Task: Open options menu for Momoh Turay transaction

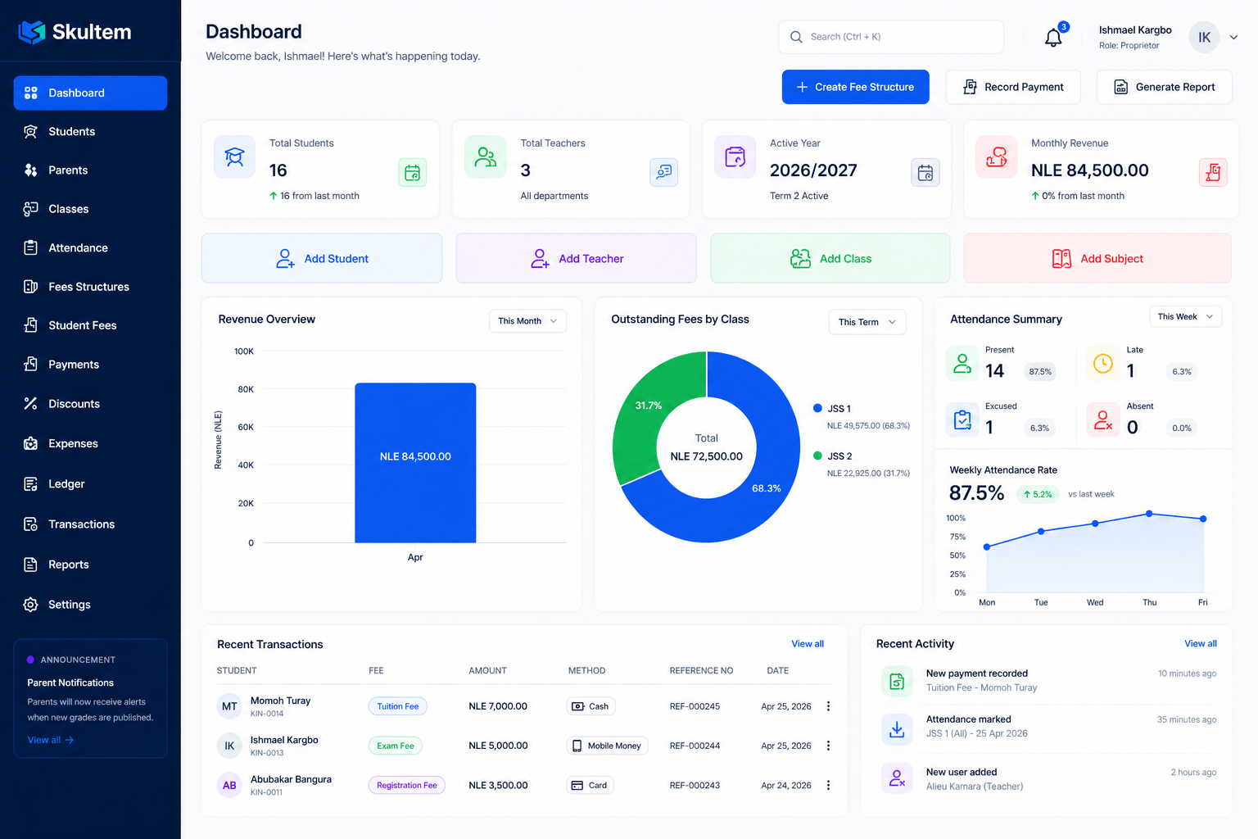Action: click(828, 706)
